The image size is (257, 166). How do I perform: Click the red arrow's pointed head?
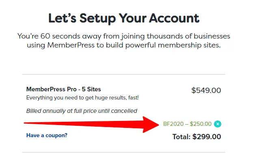point(151,125)
